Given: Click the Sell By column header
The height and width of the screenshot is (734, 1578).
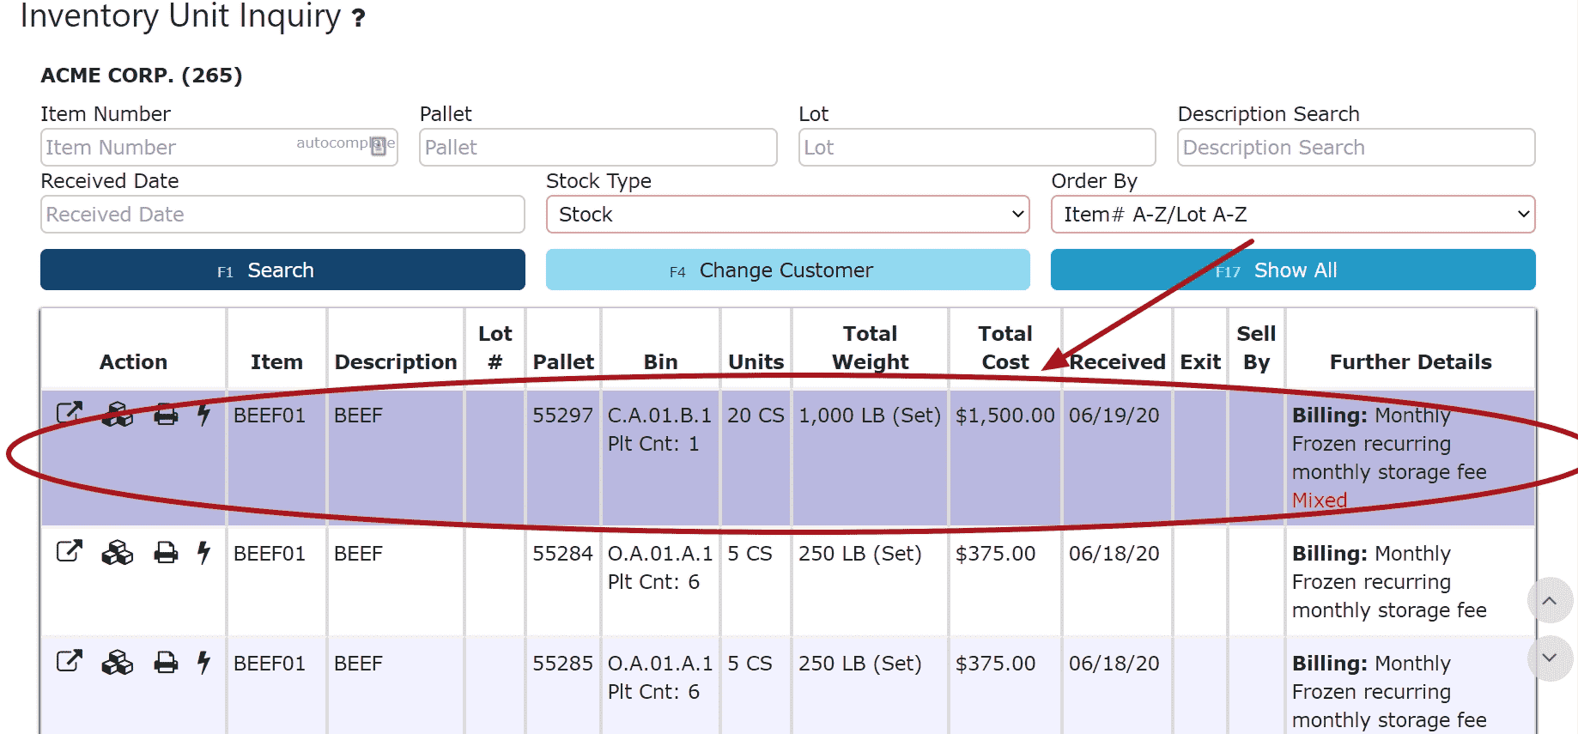Looking at the screenshot, I should 1256,348.
